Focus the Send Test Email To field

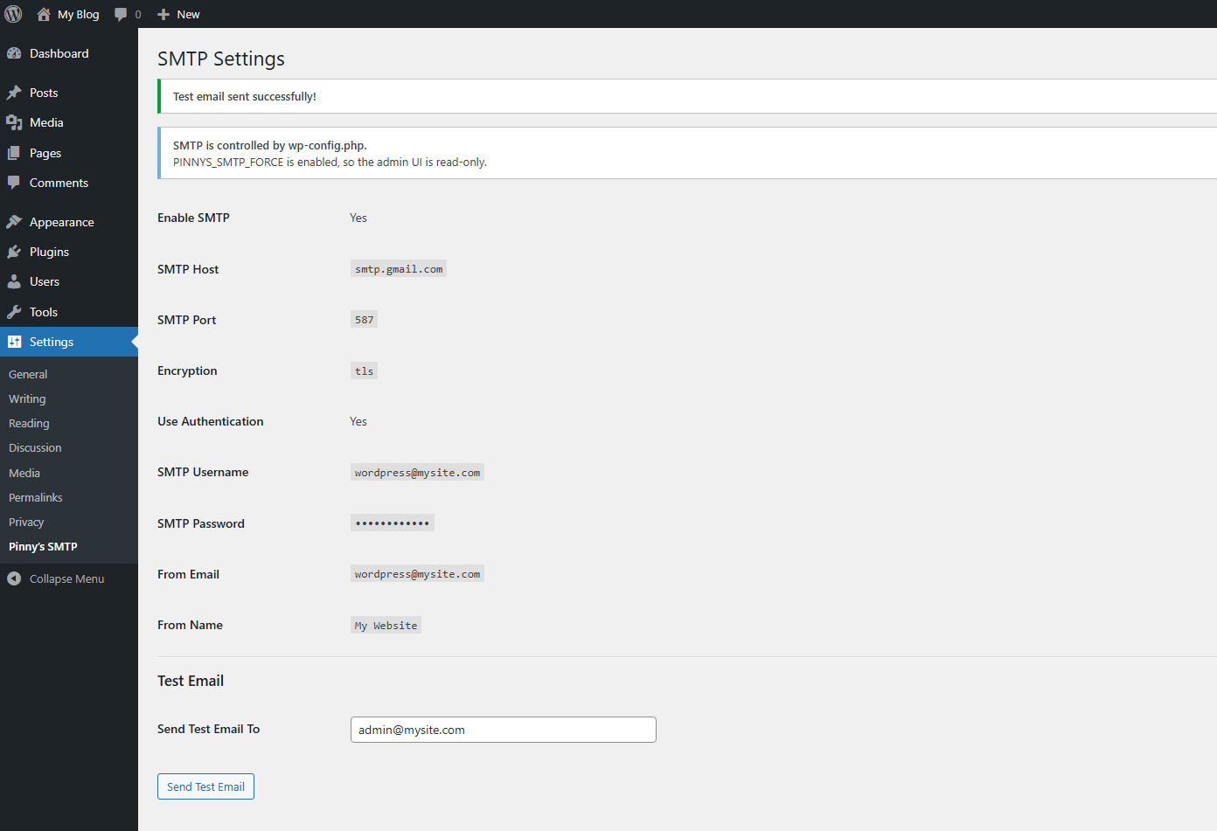[x=503, y=729]
